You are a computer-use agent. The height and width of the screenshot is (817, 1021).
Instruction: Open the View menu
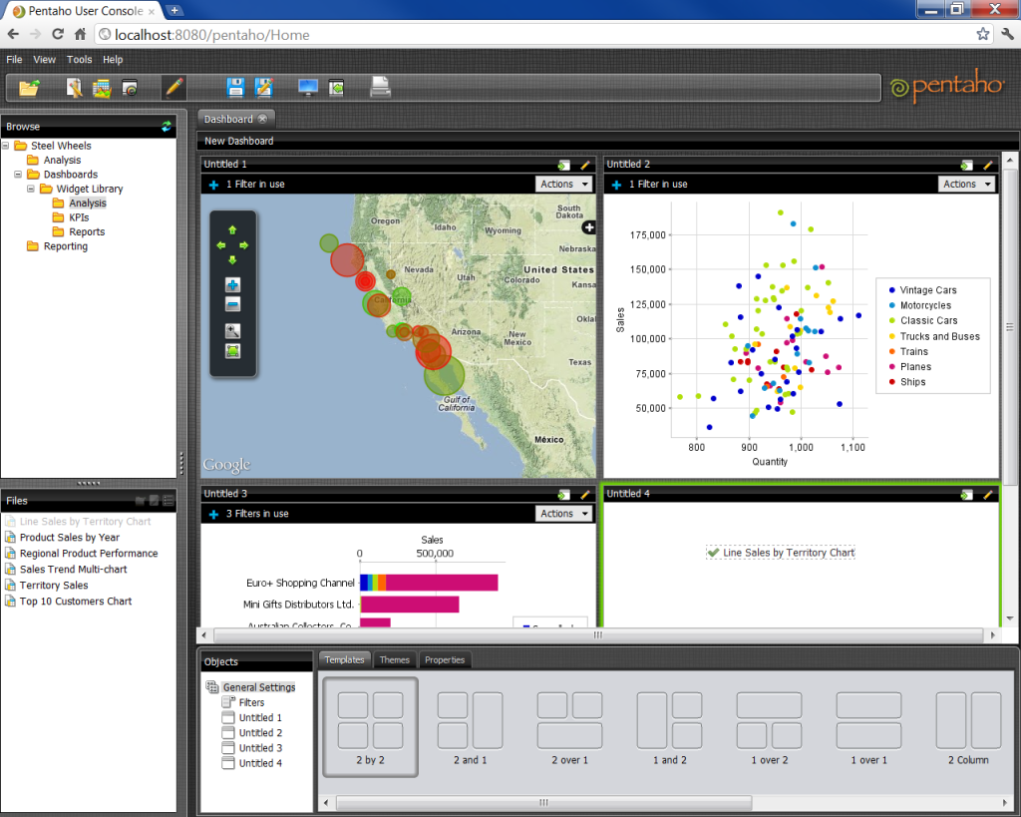pyautogui.click(x=44, y=59)
